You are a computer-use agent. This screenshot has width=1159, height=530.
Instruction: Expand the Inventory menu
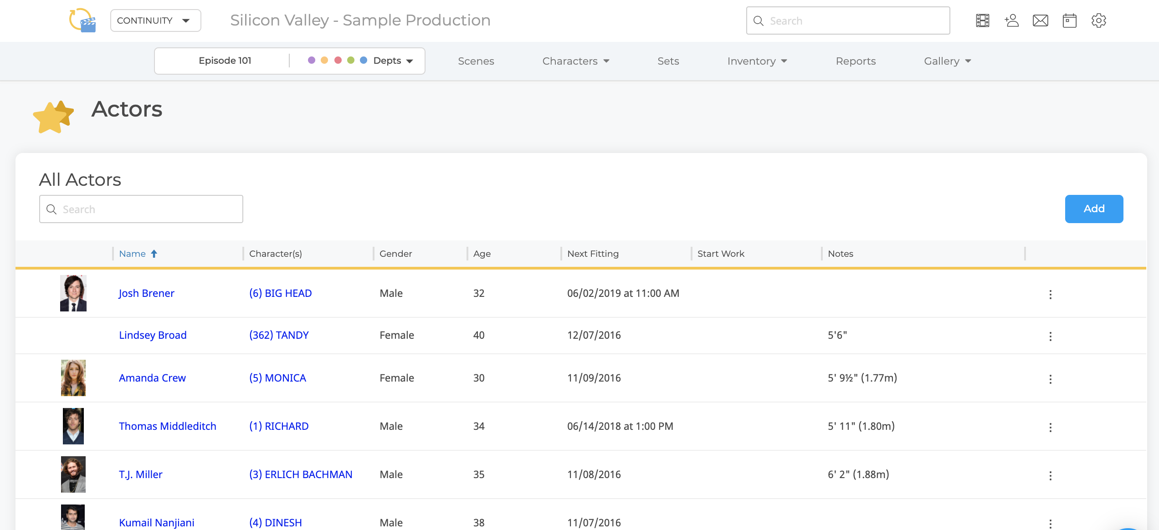tap(757, 61)
